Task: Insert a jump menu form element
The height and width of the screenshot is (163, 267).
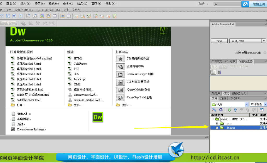Action: point(34,16)
